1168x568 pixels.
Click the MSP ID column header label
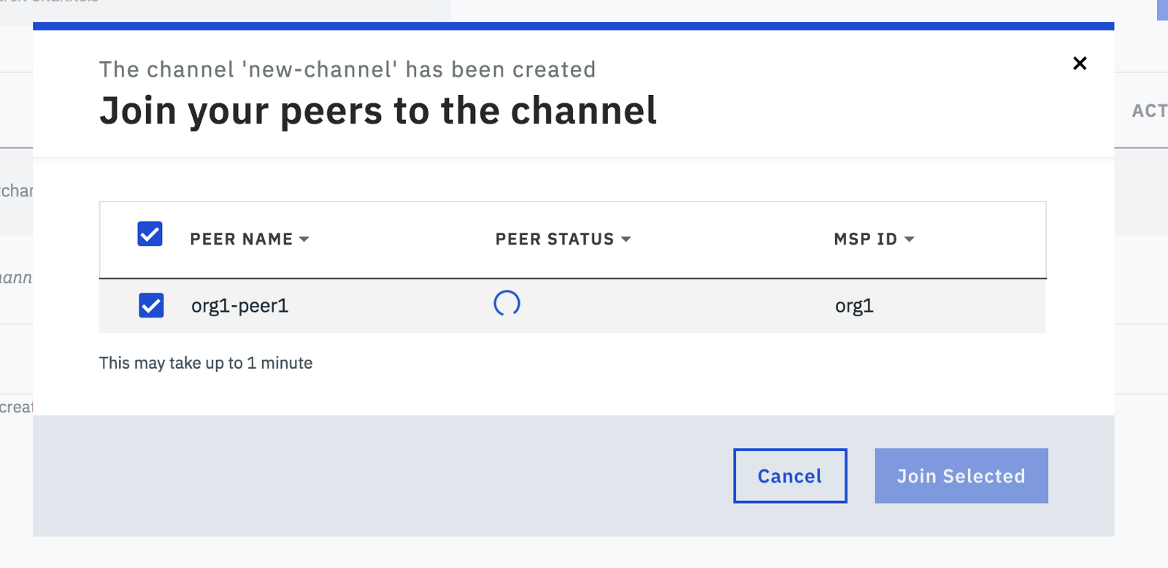pyautogui.click(x=865, y=239)
